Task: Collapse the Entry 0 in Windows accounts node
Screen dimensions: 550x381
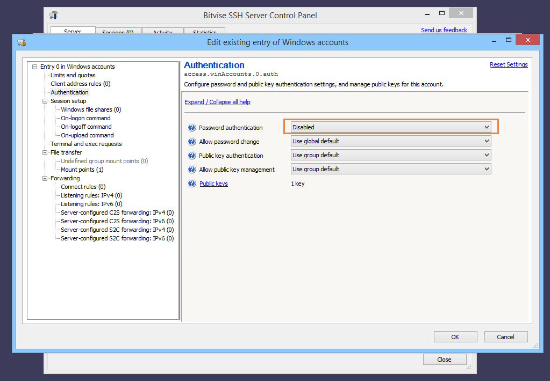Action: [x=35, y=67]
